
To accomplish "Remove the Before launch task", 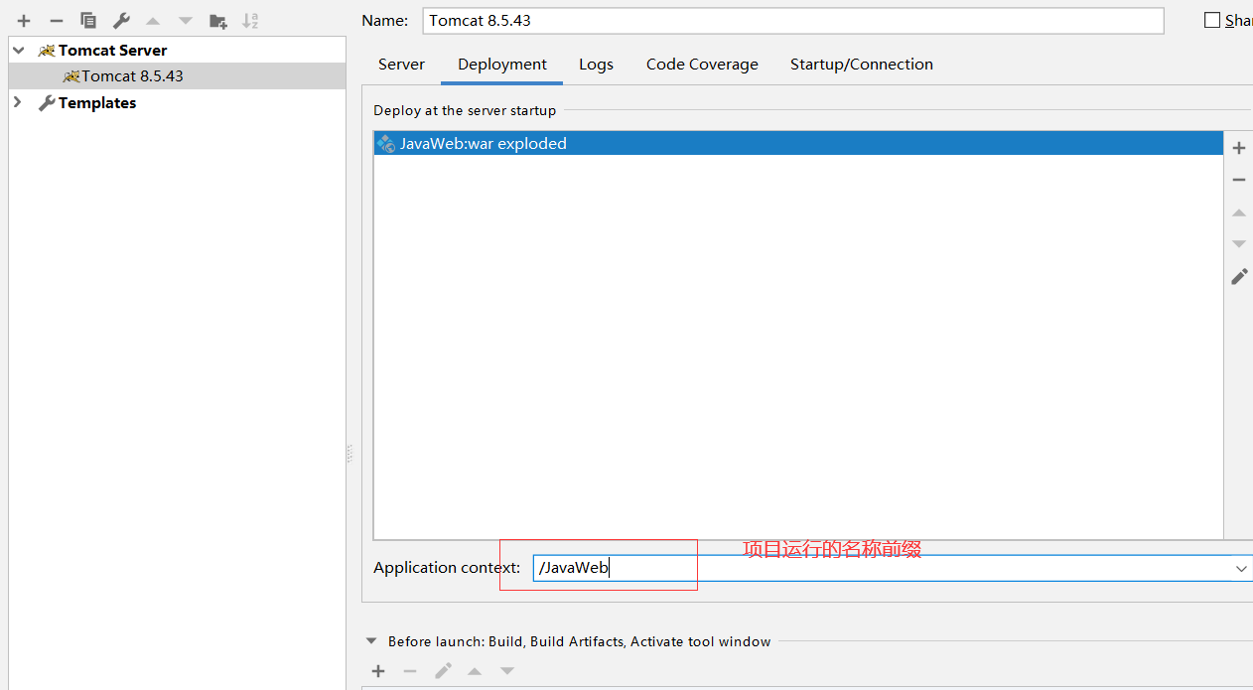I will [x=410, y=671].
